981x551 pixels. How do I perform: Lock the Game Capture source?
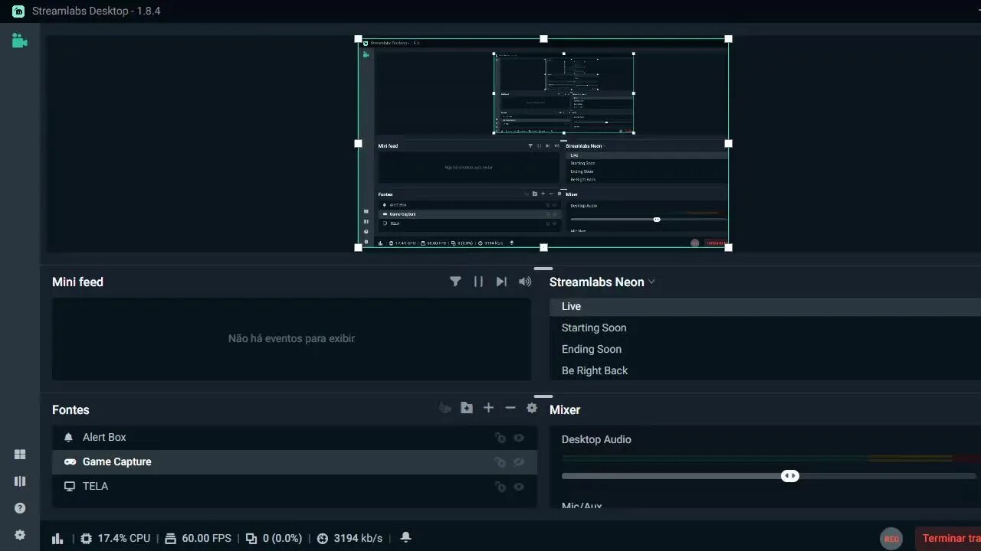coord(500,462)
